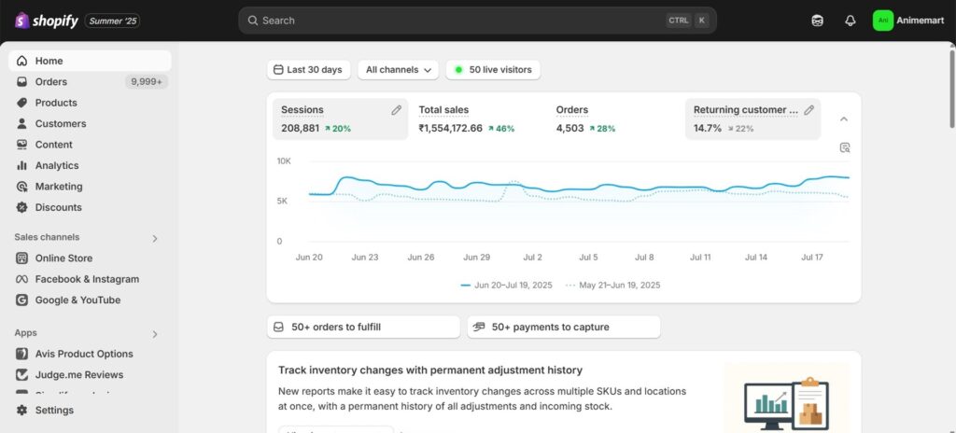Click the 50 live visitors indicator

(x=493, y=70)
